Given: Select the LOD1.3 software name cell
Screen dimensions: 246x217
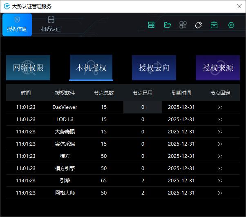Looking at the screenshot, I should [65, 120].
